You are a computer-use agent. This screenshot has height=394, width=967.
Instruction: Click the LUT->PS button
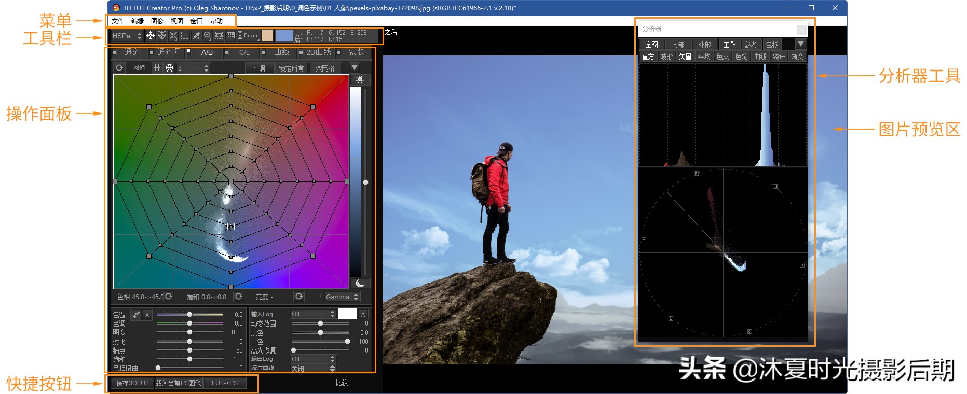224,383
